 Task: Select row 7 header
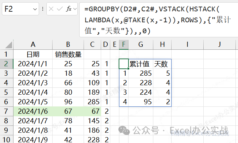(x=7, y=111)
